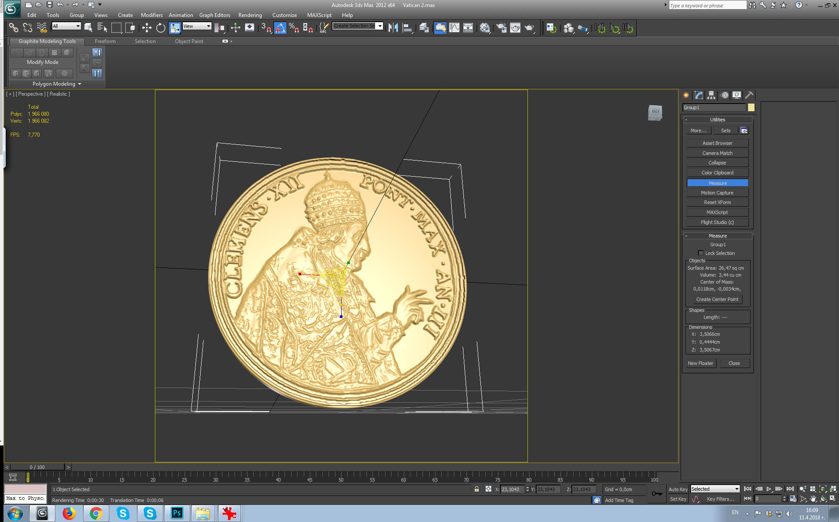839x522 pixels.
Task: Click the Play Animation button
Action: point(769,489)
